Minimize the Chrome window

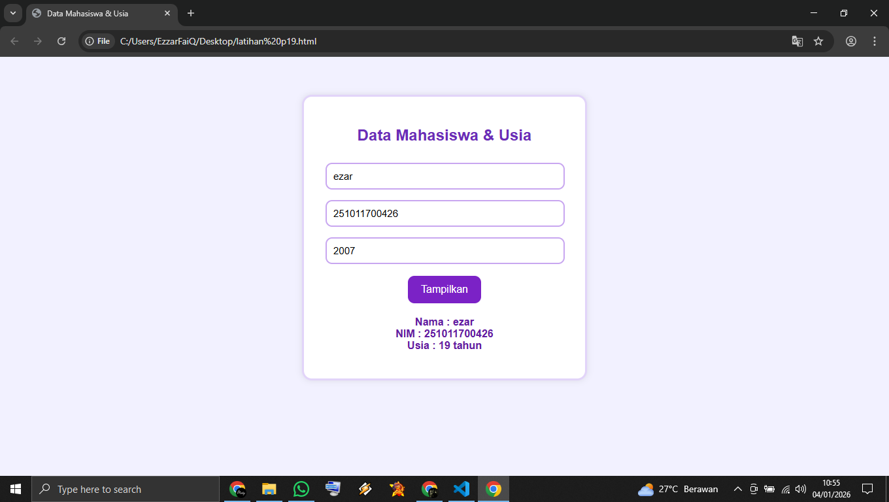coord(814,13)
